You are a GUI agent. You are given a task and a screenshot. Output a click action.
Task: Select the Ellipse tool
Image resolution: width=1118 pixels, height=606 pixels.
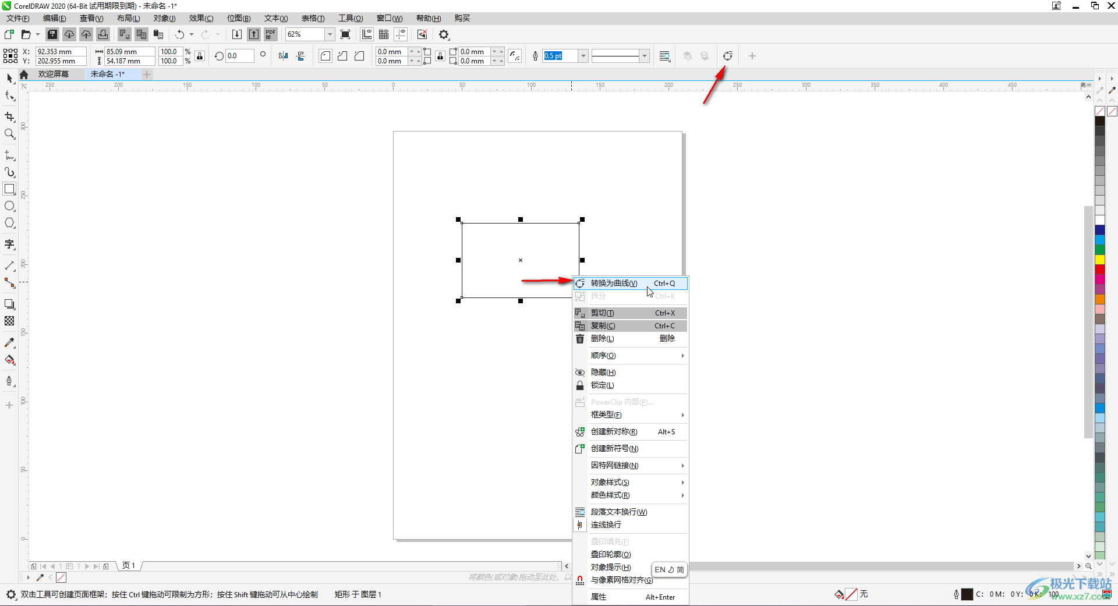click(9, 206)
